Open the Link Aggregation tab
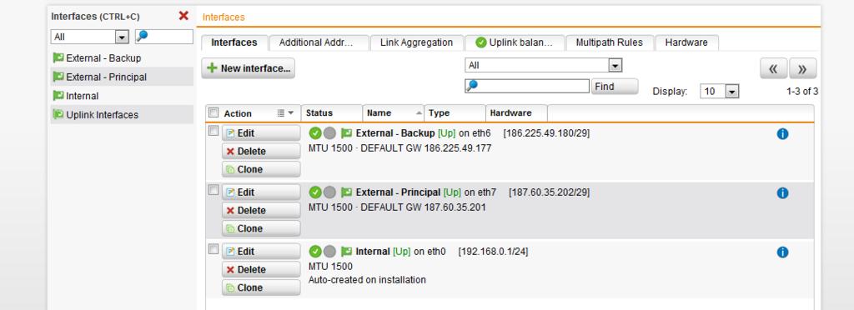The width and height of the screenshot is (854, 310). (417, 42)
